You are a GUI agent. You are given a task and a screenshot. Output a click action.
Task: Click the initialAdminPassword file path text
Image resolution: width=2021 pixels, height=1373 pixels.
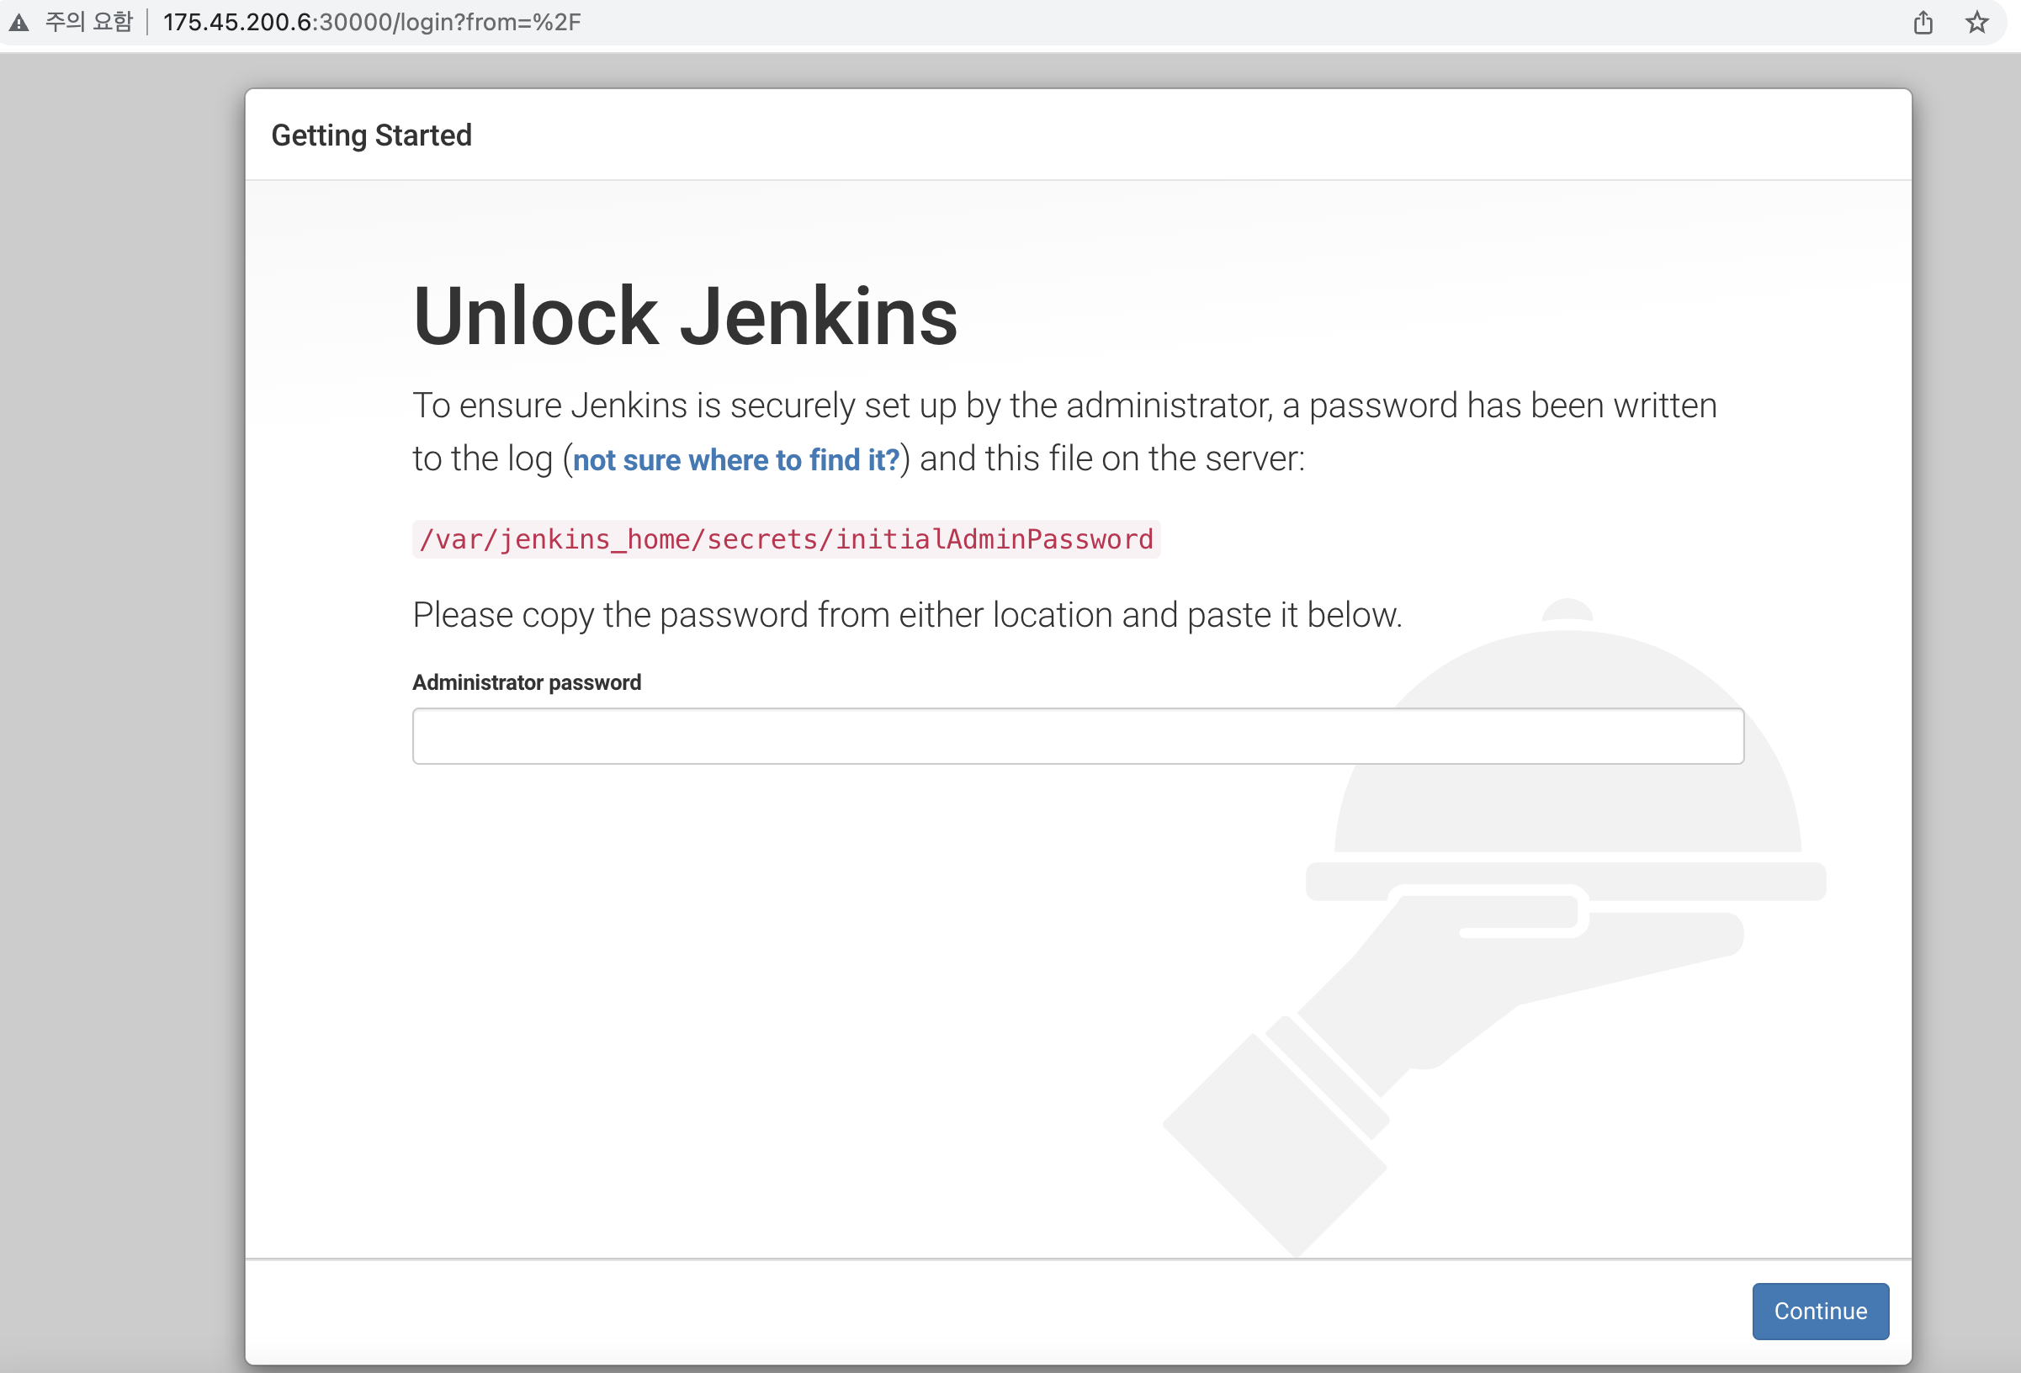[786, 539]
